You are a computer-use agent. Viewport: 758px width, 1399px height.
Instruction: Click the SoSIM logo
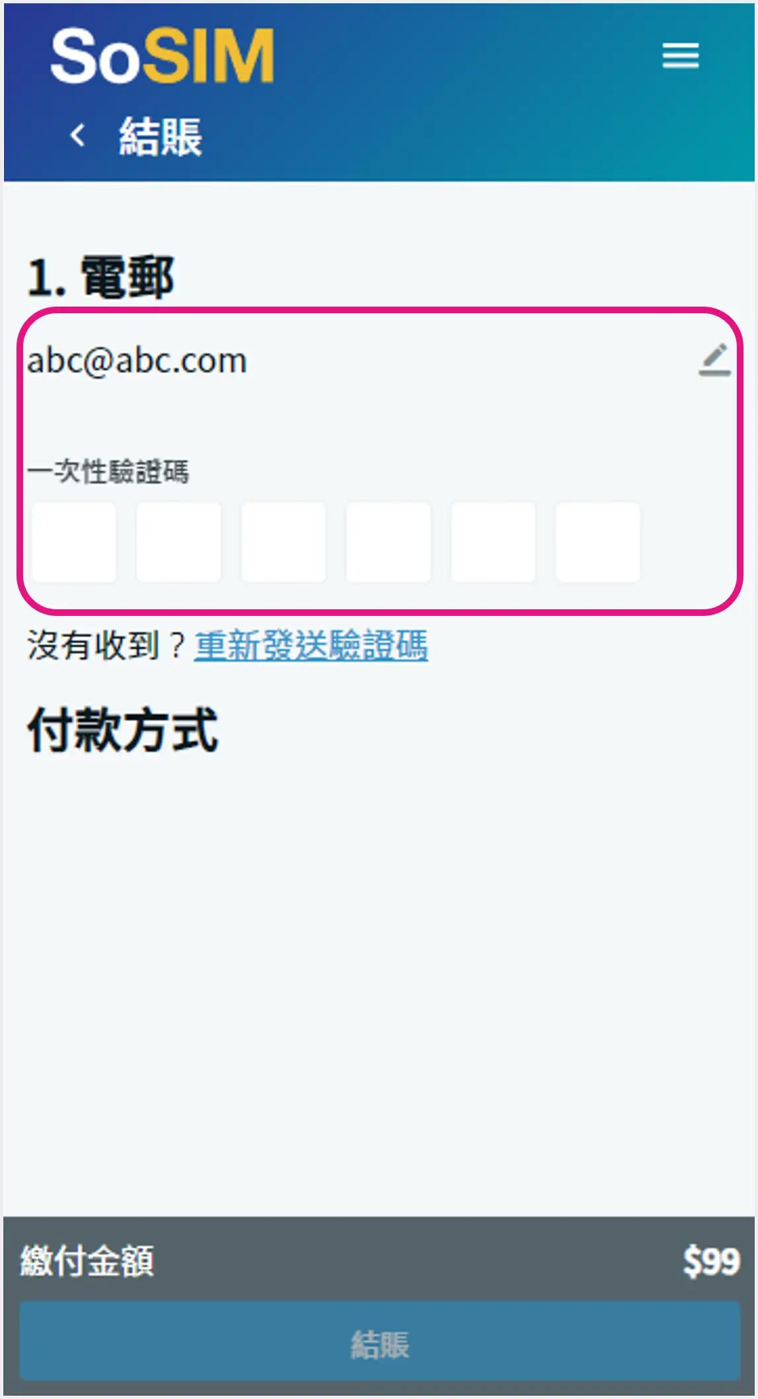(163, 56)
